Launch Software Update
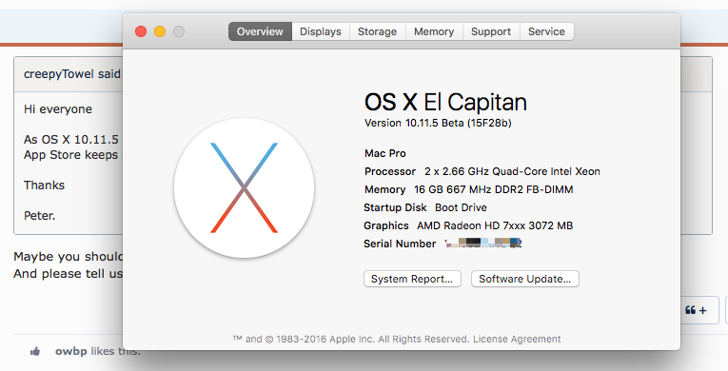 [x=524, y=279]
